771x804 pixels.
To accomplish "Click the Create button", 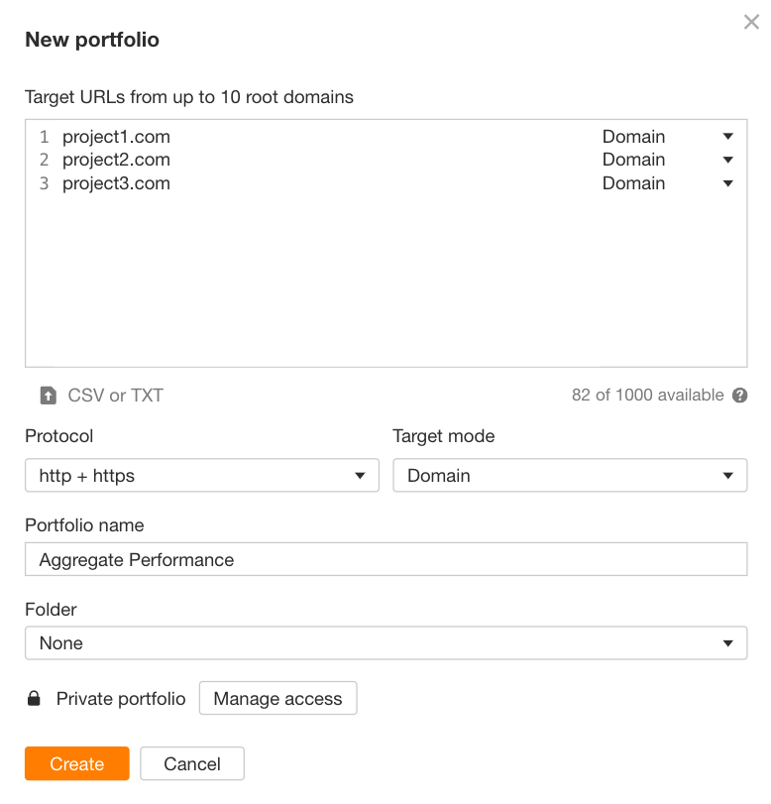I will coord(76,763).
